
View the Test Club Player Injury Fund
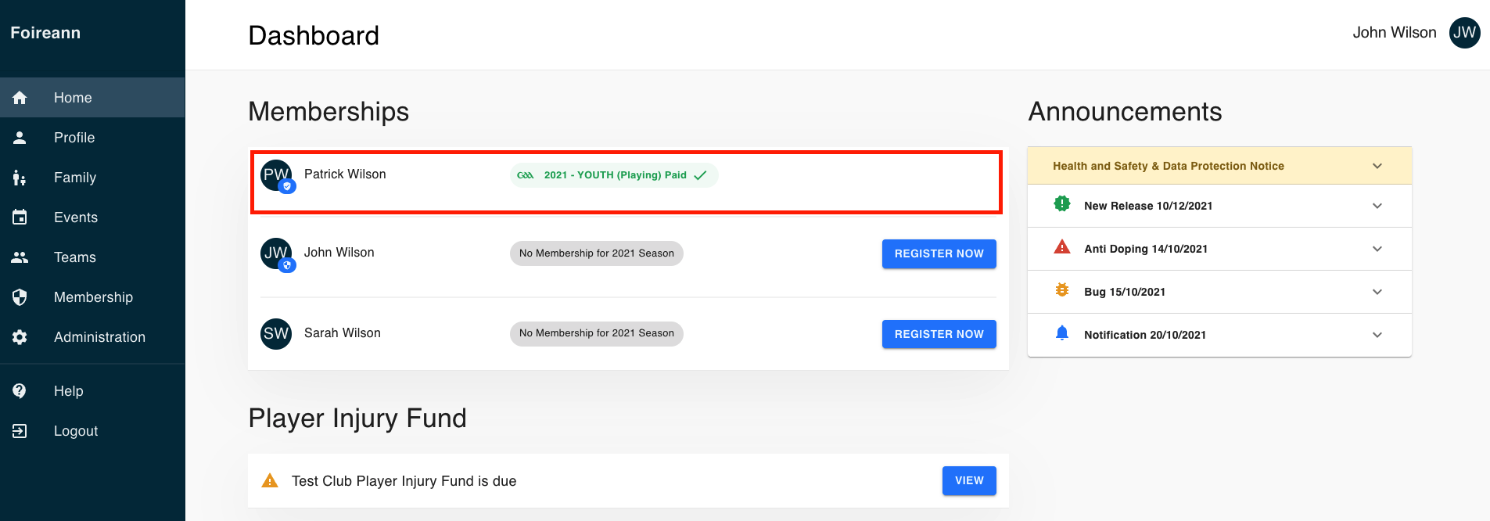969,480
